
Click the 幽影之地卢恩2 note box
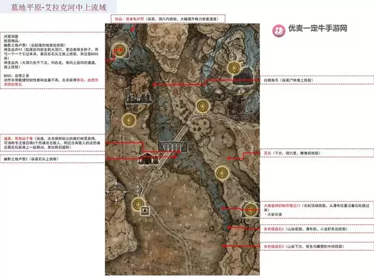[53, 159]
